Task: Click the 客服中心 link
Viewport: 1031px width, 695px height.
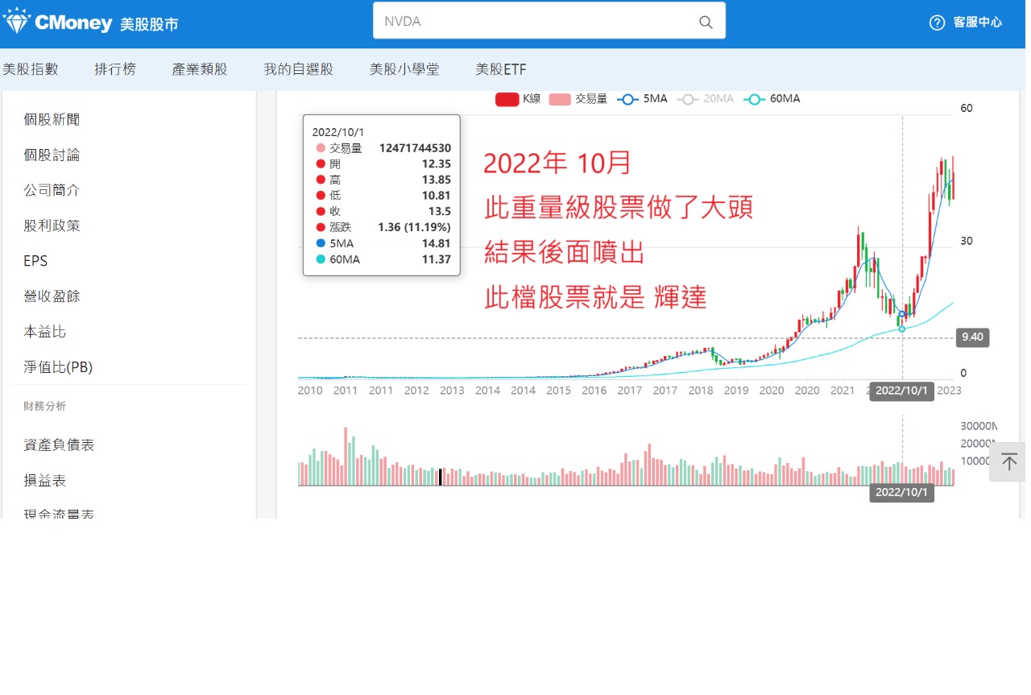Action: click(x=978, y=23)
